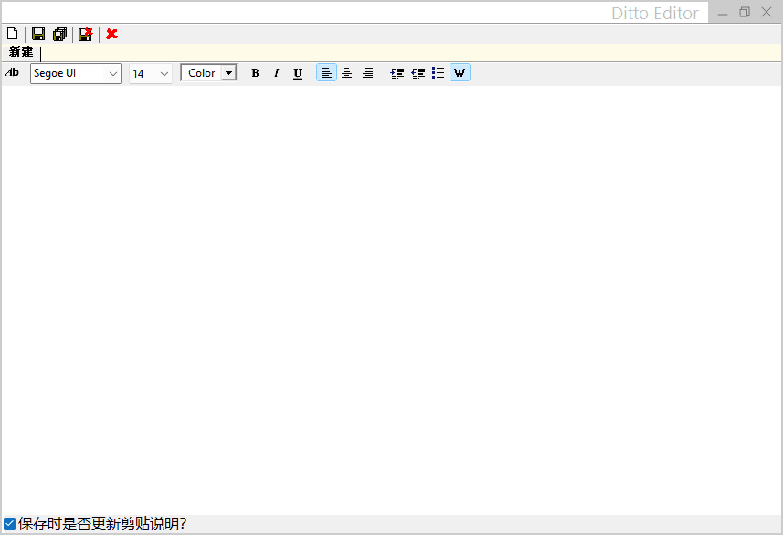The width and height of the screenshot is (783, 535).
Task: Toggle the bullet list icon
Action: point(438,72)
